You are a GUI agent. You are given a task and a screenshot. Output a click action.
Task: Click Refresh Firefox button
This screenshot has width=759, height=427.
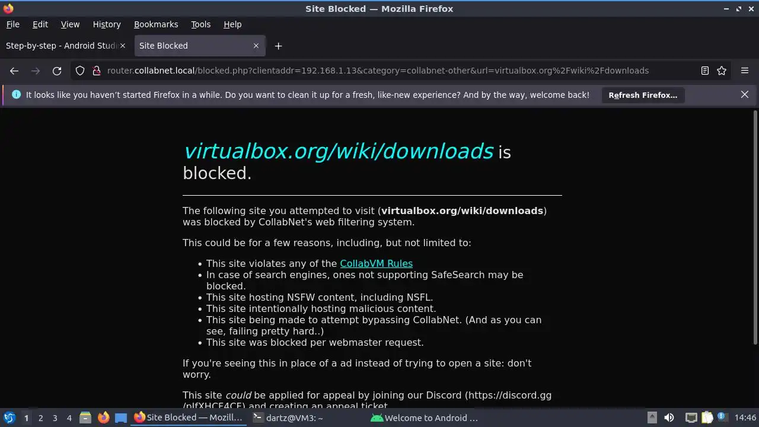pyautogui.click(x=643, y=95)
